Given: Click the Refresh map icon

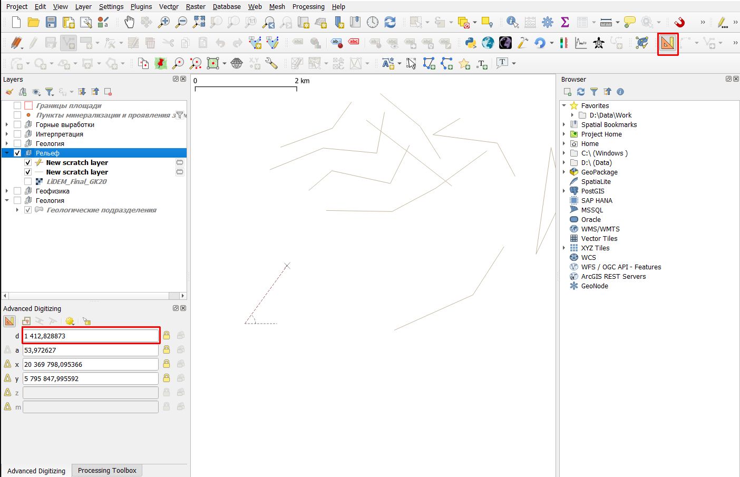Looking at the screenshot, I should point(390,22).
